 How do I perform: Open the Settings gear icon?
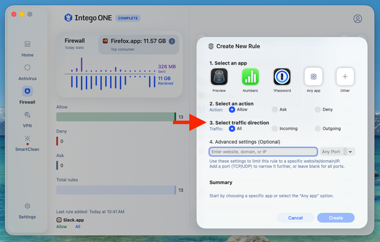point(28,206)
